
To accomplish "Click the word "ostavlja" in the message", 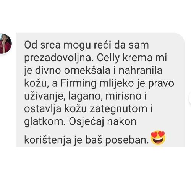I will (43, 109).
